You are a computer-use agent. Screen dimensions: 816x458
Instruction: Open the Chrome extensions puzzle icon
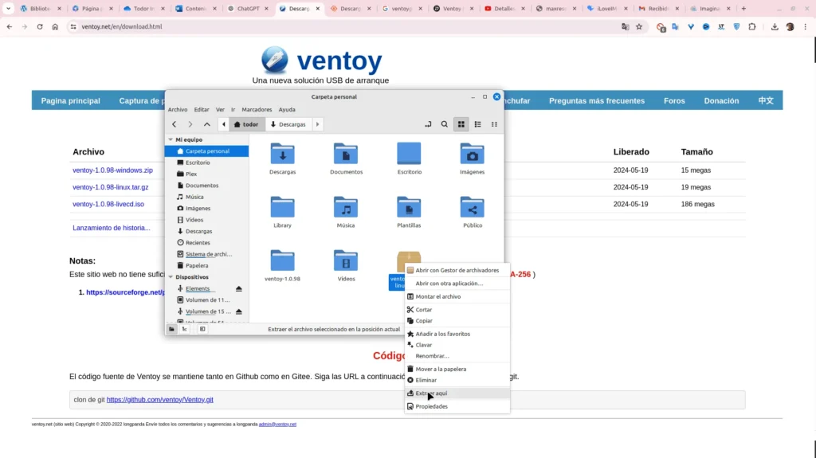[752, 26]
